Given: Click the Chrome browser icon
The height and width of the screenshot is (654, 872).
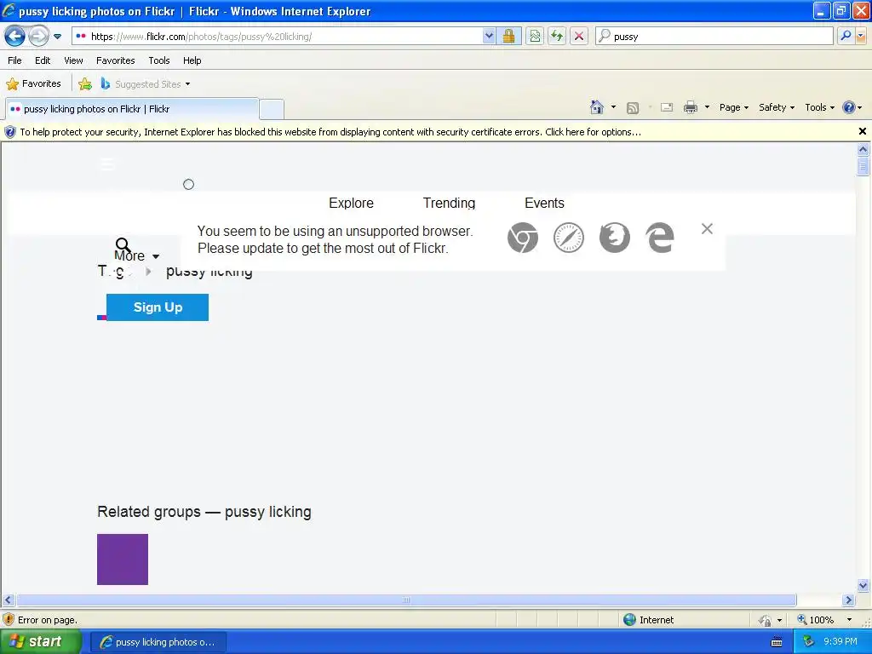Looking at the screenshot, I should [523, 238].
